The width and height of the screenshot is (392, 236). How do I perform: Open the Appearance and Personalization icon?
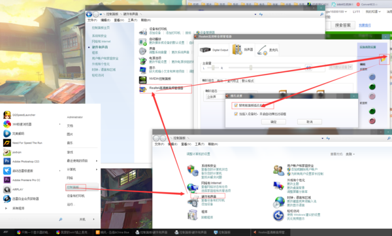tap(278, 186)
